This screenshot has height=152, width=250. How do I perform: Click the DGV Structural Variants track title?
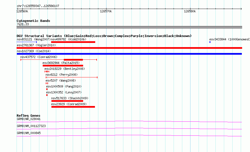pyautogui.click(x=104, y=36)
